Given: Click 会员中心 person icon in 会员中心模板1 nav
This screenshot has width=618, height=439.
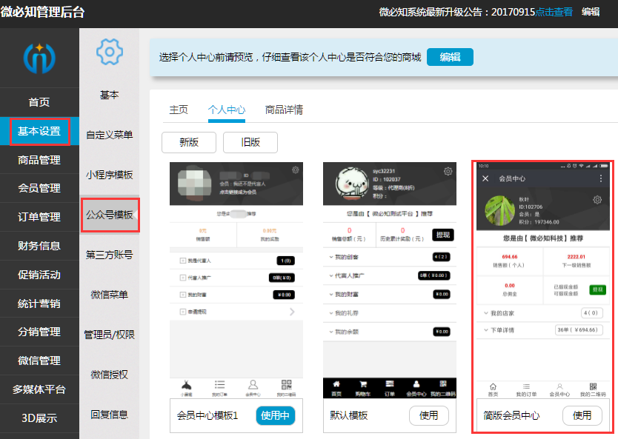Looking at the screenshot, I should (253, 383).
